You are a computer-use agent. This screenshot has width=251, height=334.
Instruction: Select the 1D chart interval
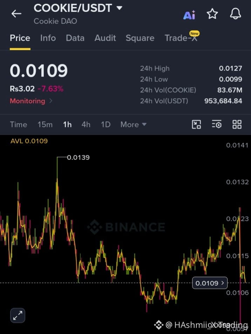pyautogui.click(x=106, y=125)
